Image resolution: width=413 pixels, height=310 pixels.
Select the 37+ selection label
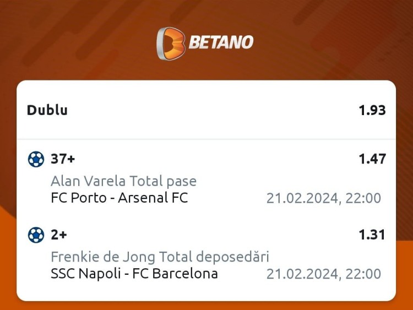pos(63,159)
